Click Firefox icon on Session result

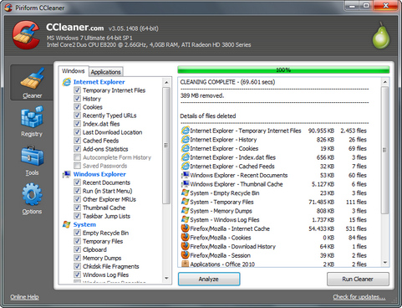185,255
